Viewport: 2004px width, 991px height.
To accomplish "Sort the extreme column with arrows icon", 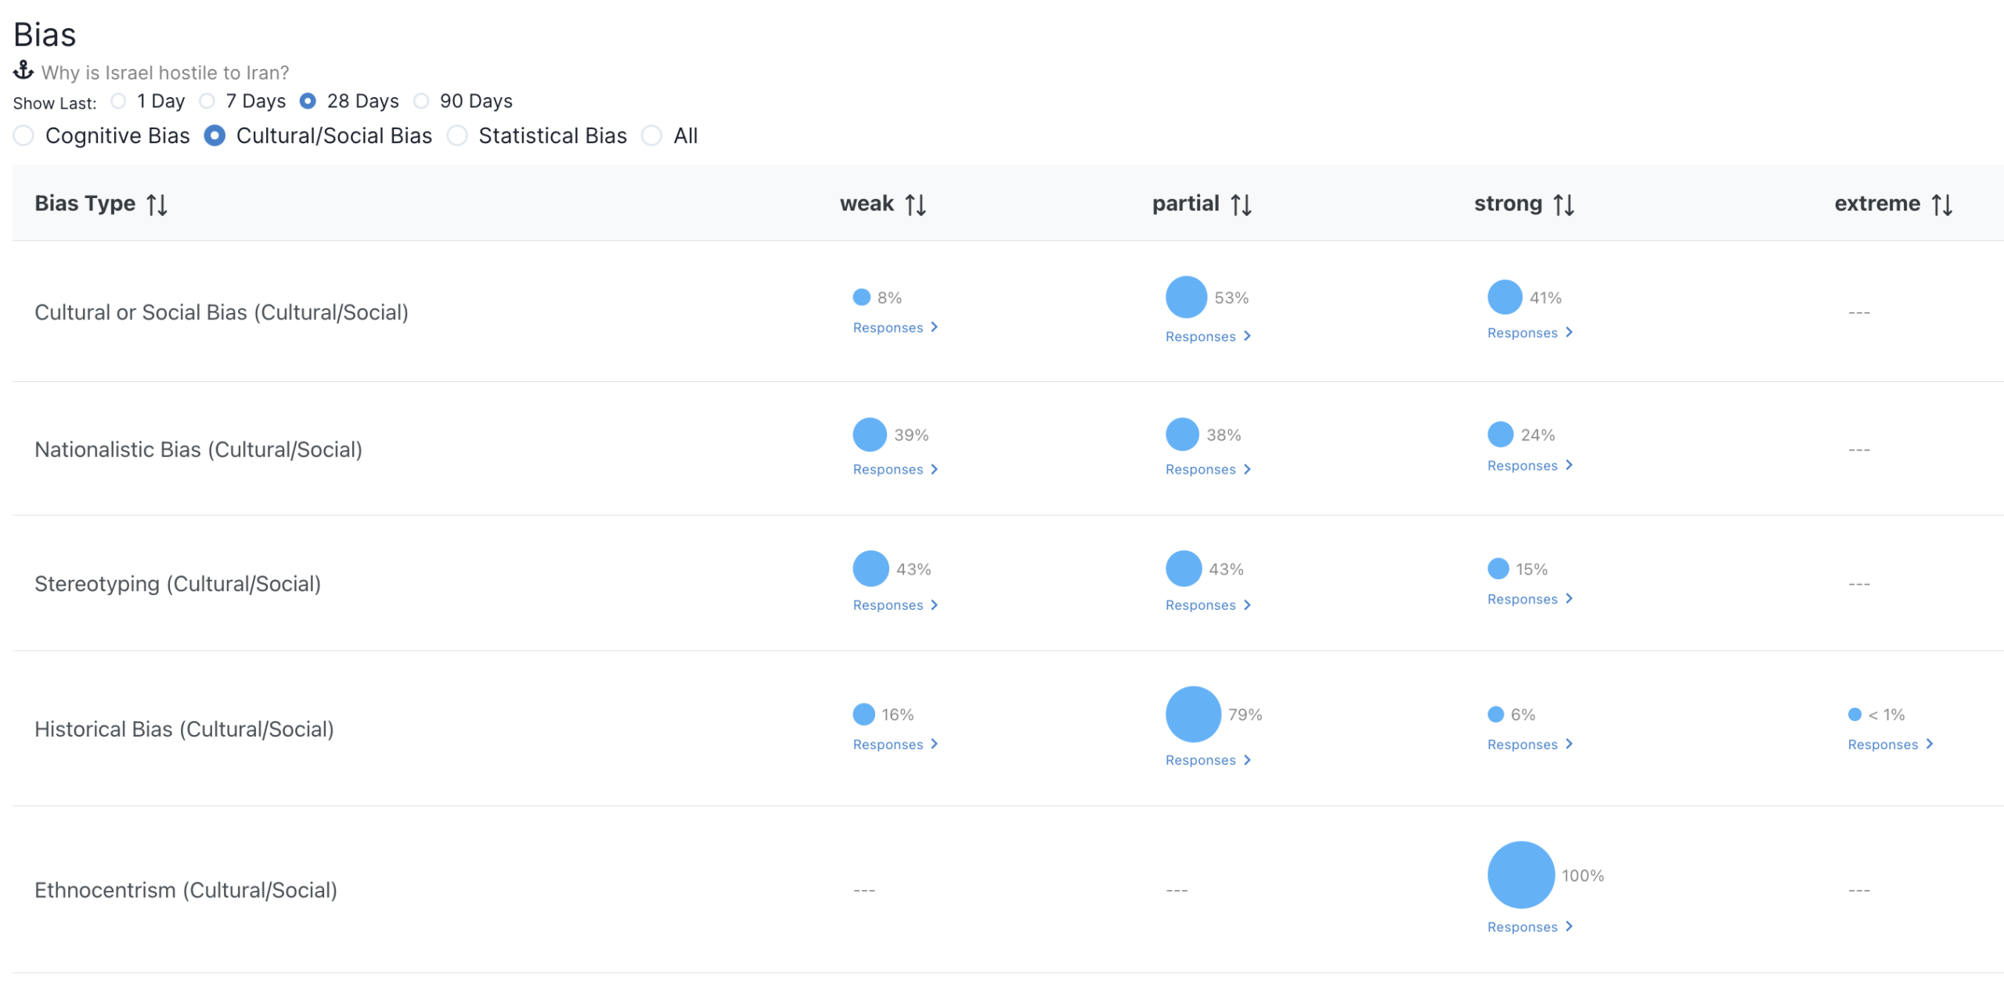I will [x=1941, y=204].
